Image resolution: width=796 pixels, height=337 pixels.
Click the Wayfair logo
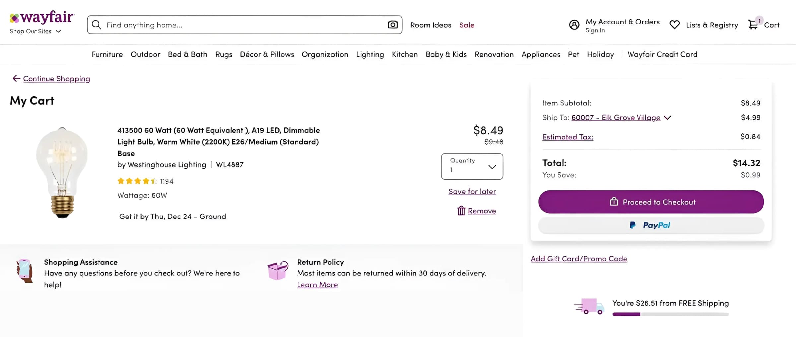(x=42, y=17)
